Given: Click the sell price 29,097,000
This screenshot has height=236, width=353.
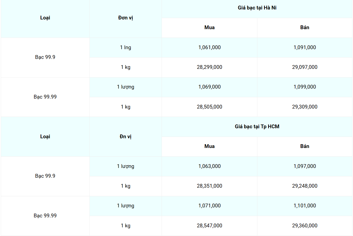Looking at the screenshot, I should [x=305, y=67].
